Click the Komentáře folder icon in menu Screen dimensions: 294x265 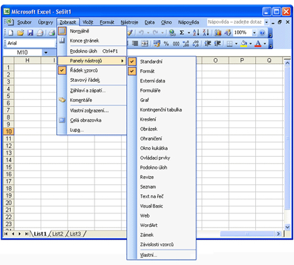click(62, 100)
